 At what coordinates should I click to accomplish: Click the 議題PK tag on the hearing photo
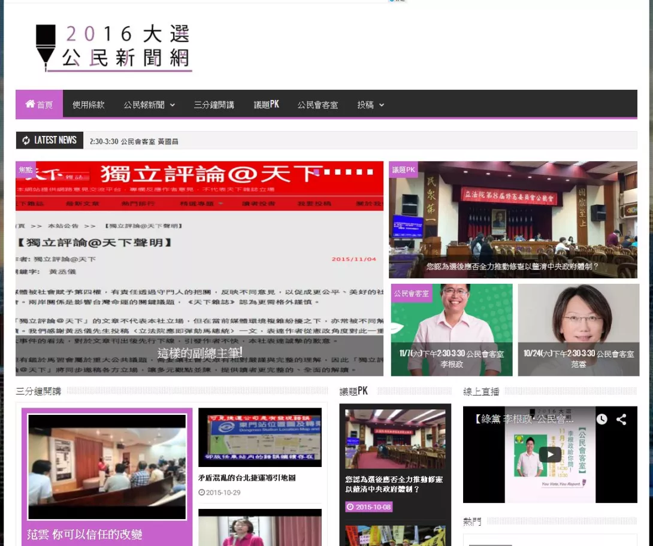(x=403, y=169)
